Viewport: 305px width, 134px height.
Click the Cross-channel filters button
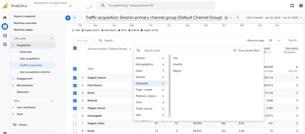[x=246, y=51]
